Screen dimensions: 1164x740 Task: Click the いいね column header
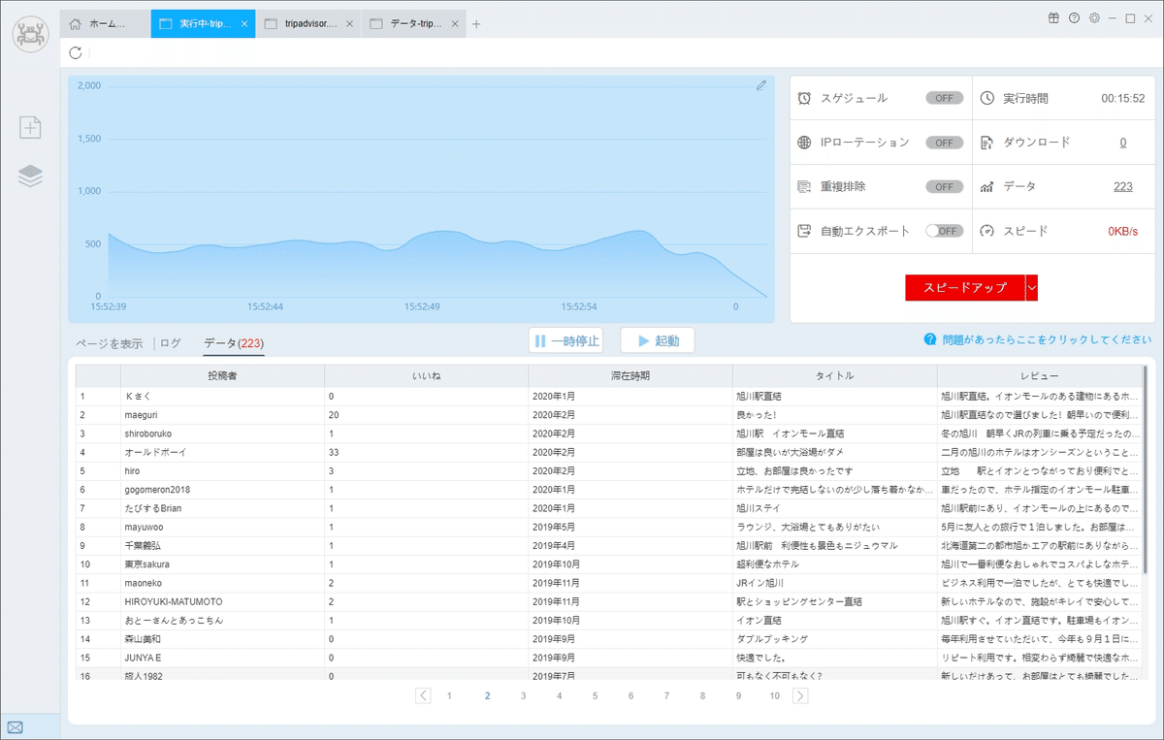[427, 375]
